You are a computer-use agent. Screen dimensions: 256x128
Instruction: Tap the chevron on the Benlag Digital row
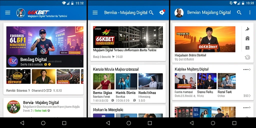click(81, 61)
